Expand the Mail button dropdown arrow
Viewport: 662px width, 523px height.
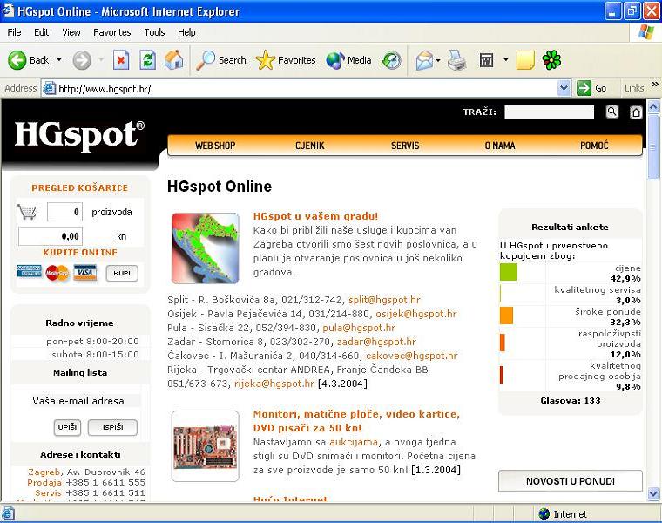[438, 60]
